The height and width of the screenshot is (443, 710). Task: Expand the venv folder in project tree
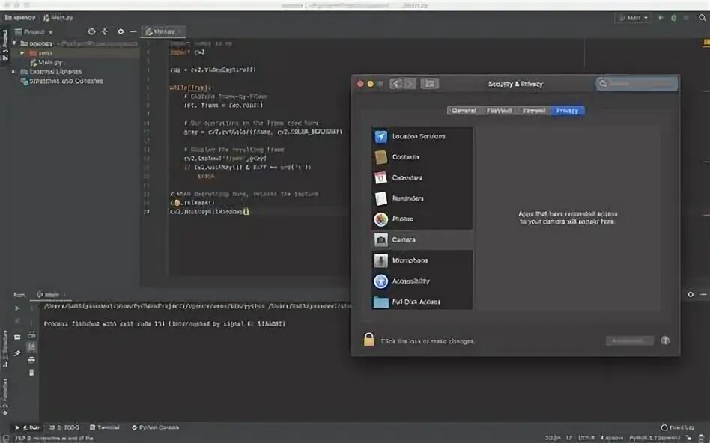tap(22, 53)
